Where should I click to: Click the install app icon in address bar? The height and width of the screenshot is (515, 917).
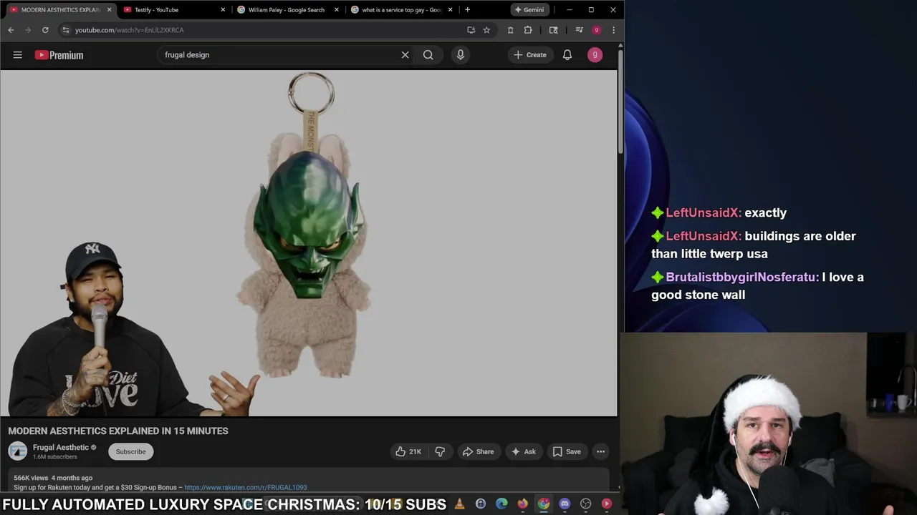tap(471, 30)
